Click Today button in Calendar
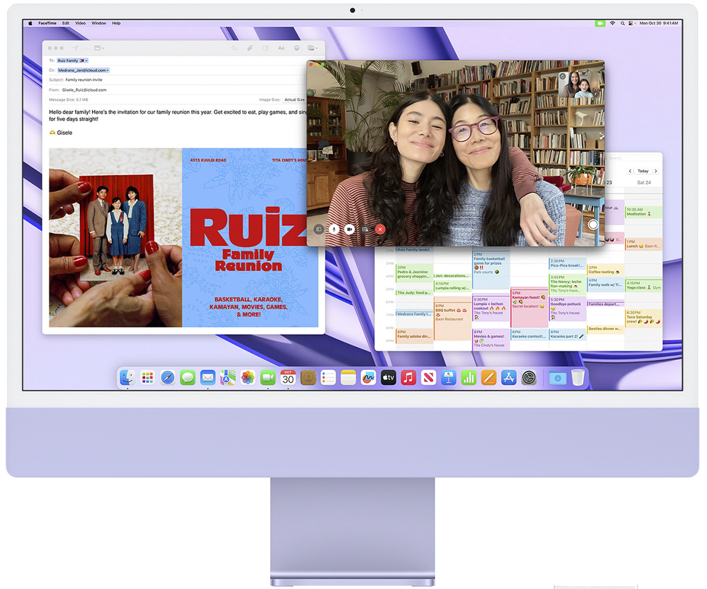Viewport: 707px width, 589px height. (643, 171)
